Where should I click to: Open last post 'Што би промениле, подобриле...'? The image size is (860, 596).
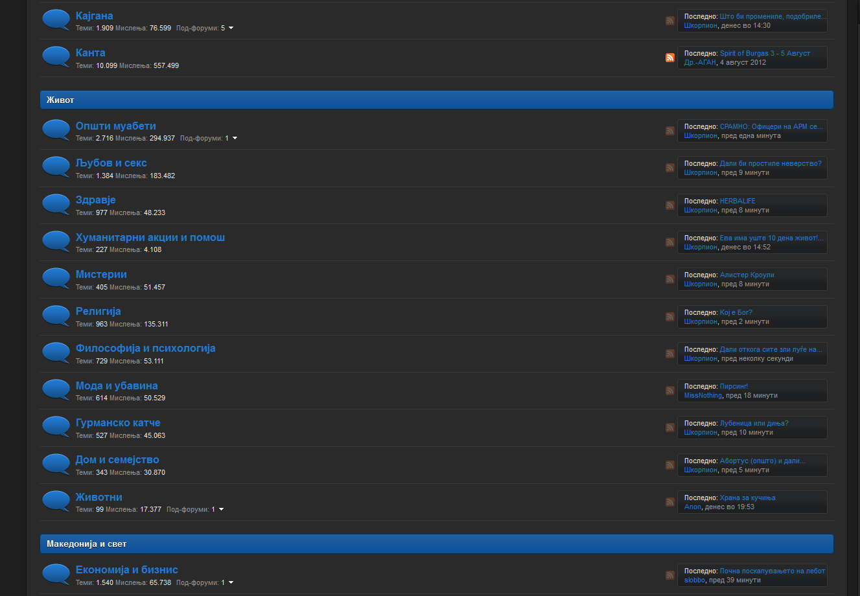click(x=773, y=16)
